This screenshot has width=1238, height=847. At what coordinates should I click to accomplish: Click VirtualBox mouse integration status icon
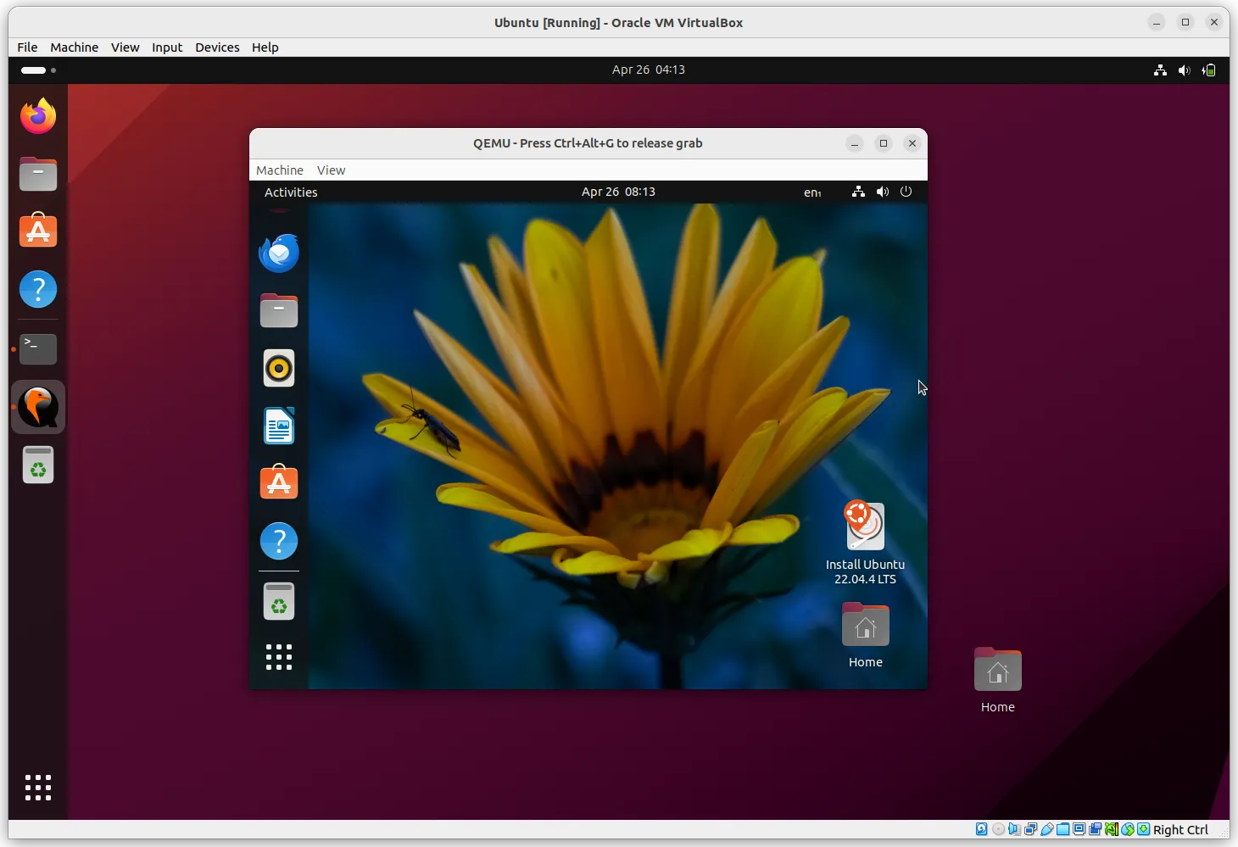click(1128, 829)
